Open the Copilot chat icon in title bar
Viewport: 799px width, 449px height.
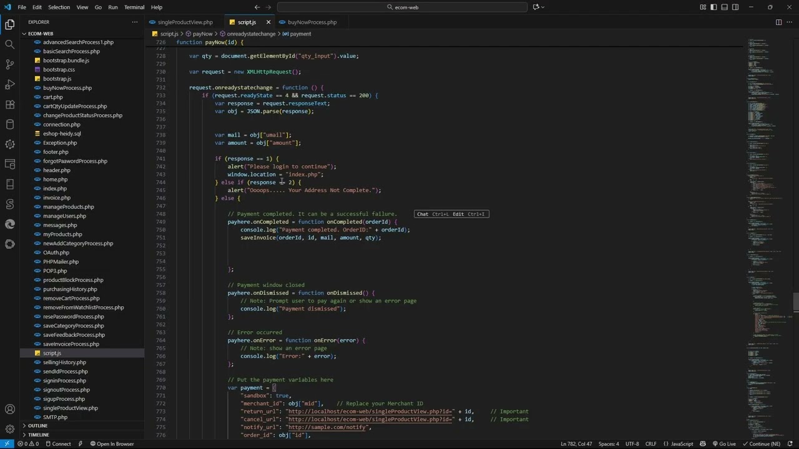[536, 7]
